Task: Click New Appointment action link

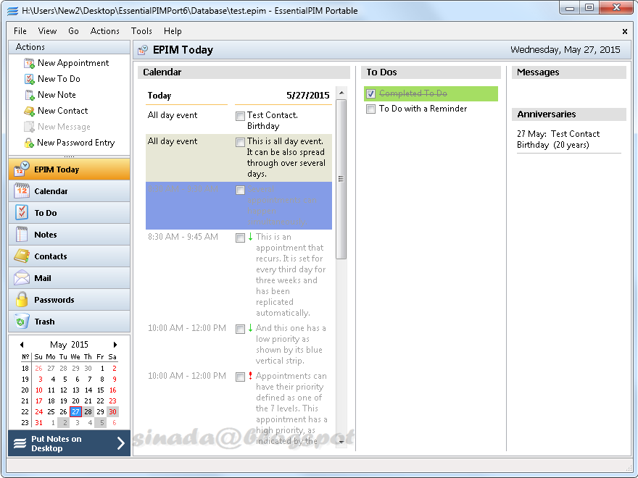Action: [73, 63]
